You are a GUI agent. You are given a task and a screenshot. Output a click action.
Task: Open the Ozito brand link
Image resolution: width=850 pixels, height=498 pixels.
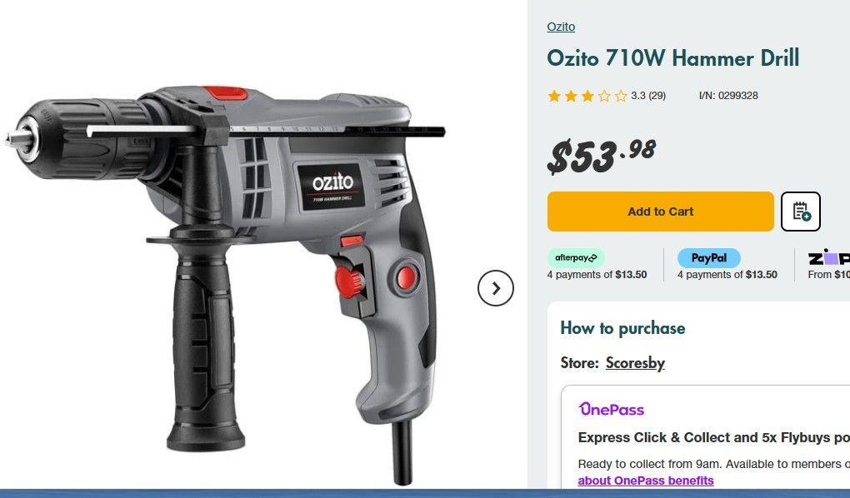561,27
